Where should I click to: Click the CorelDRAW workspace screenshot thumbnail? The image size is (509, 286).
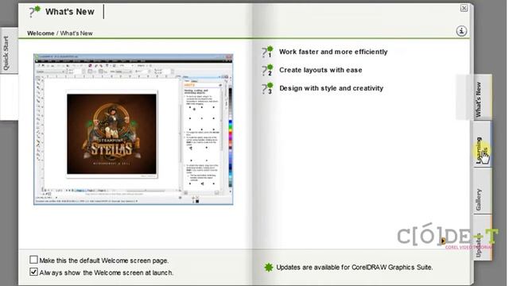coord(133,129)
